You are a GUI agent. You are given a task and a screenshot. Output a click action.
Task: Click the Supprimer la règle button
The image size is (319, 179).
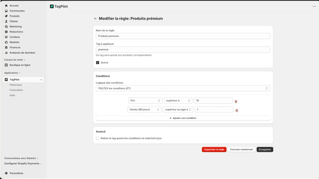[x=214, y=150]
